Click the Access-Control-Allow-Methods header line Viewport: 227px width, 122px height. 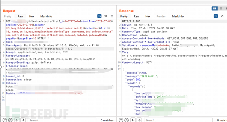click(165, 39)
